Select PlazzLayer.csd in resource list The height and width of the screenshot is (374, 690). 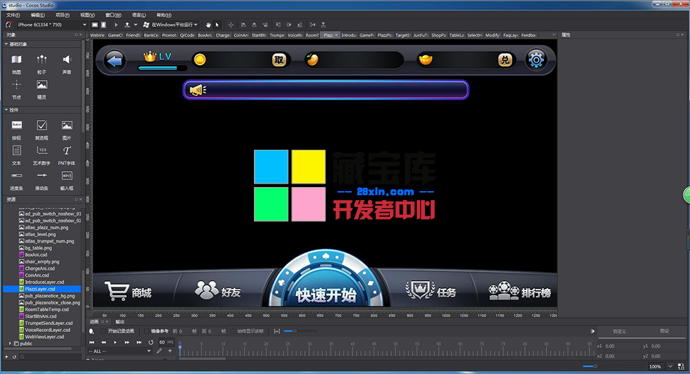coord(42,289)
